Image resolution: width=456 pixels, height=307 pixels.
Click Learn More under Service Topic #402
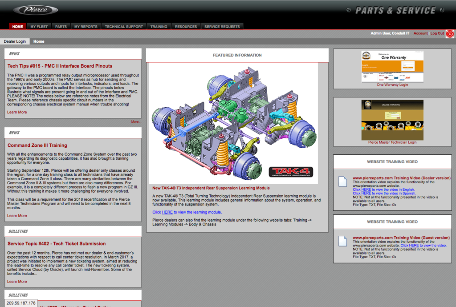click(17, 282)
